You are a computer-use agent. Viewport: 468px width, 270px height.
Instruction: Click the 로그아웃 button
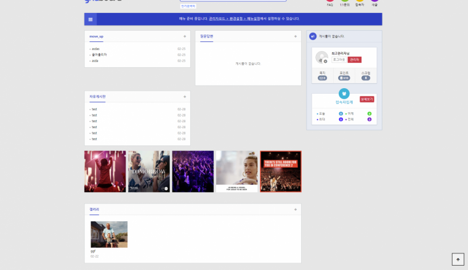click(339, 60)
